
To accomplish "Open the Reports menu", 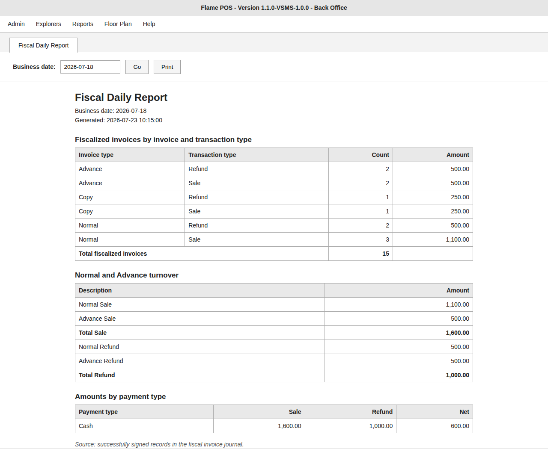I will pyautogui.click(x=83, y=24).
